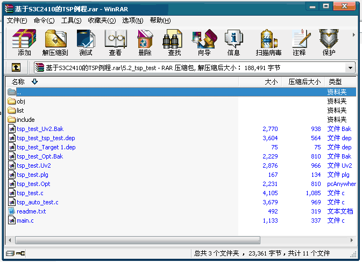The width and height of the screenshot is (362, 262).
Task: Click the 删除 (Delete) toolbar icon
Action: click(145, 43)
